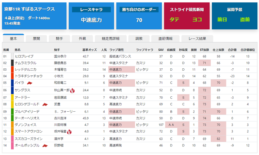The height and width of the screenshot is (155, 259).
Task: Click the 超低速バランス ラップ適性 cell
Action: 120,56
